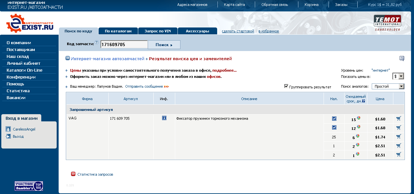The image size is (414, 194).
Task: Switch to the По каталогам tab
Action: [118, 31]
